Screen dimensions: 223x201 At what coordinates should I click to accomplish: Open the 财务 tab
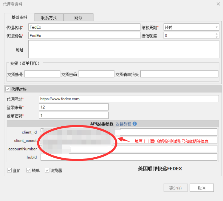coord(78,18)
